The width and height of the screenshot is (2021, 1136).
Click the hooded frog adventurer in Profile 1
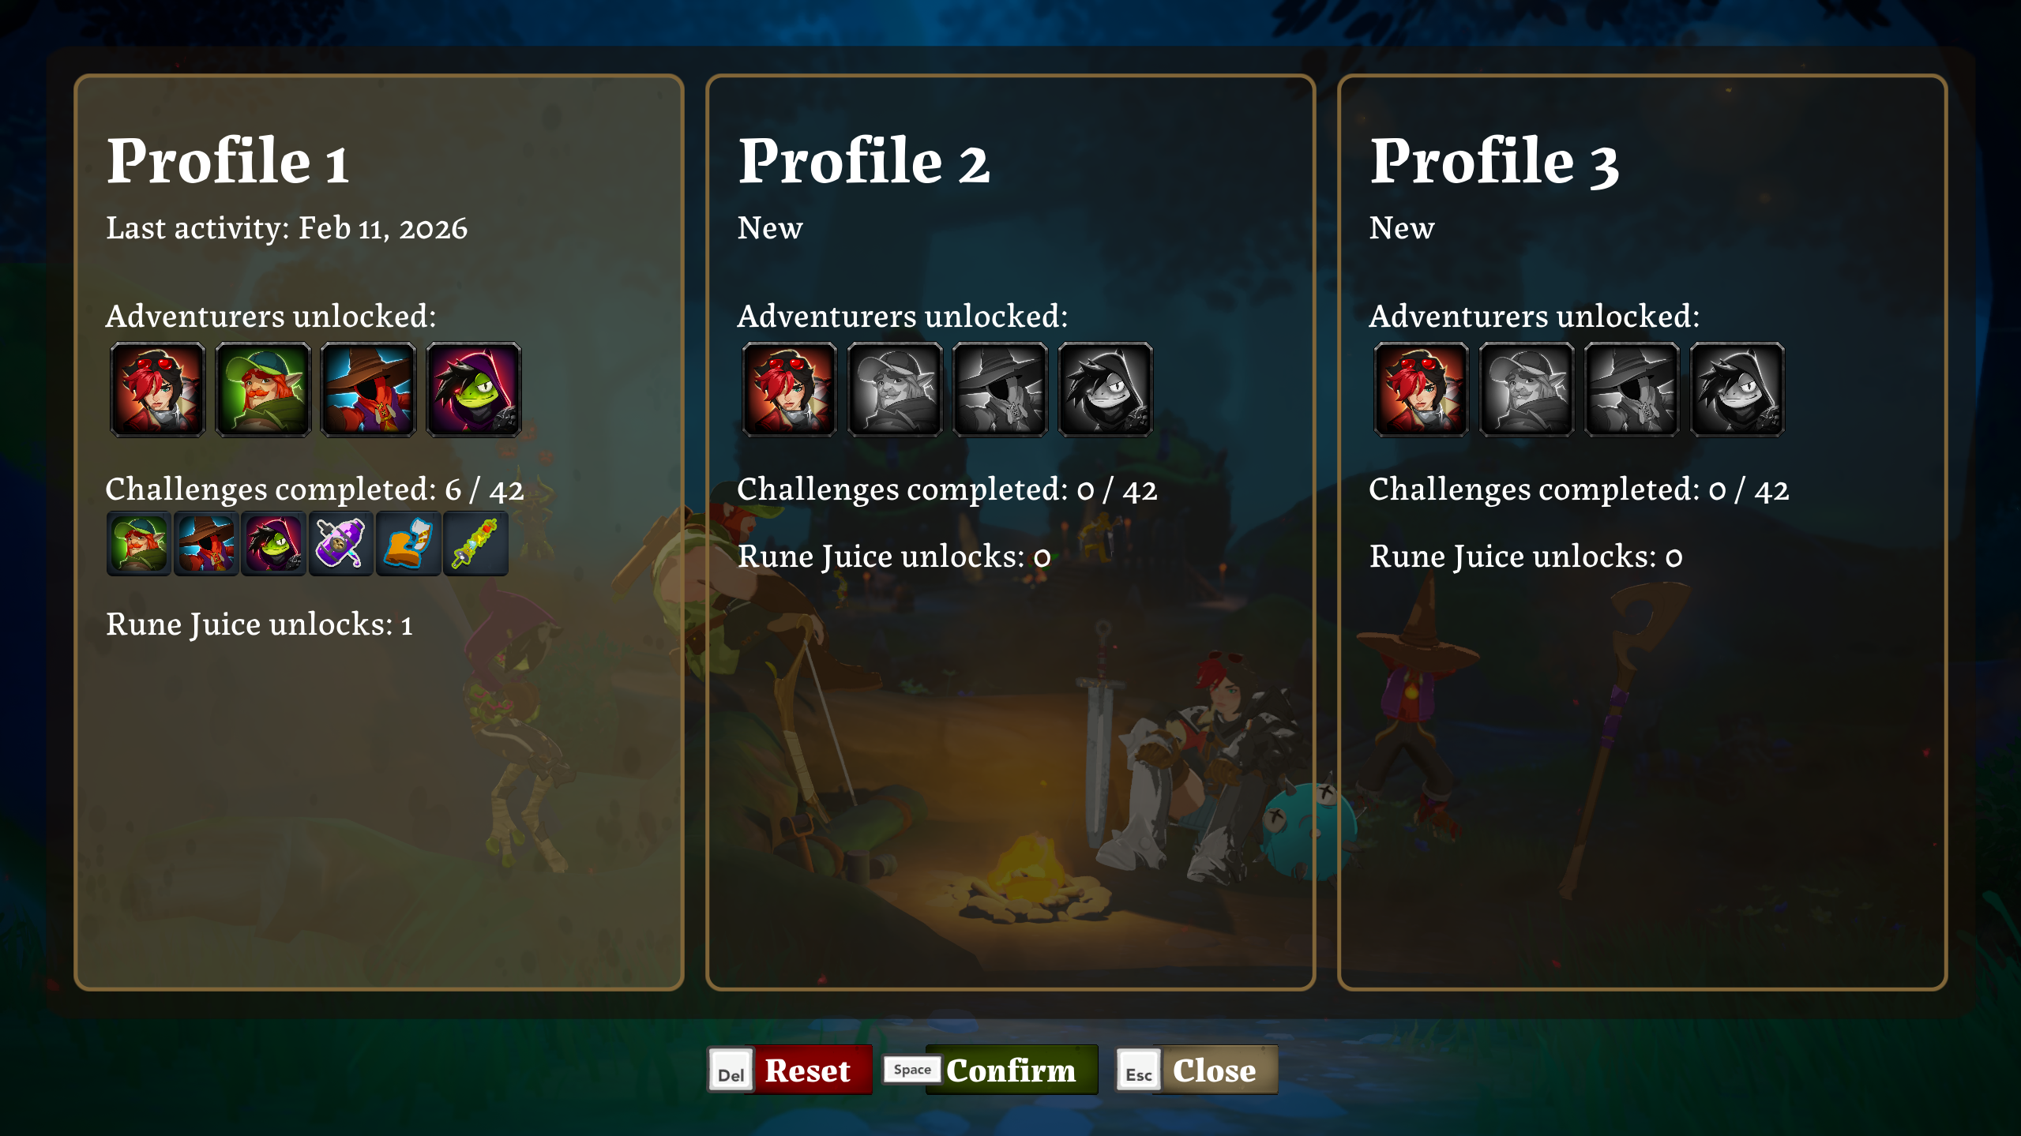click(x=474, y=389)
